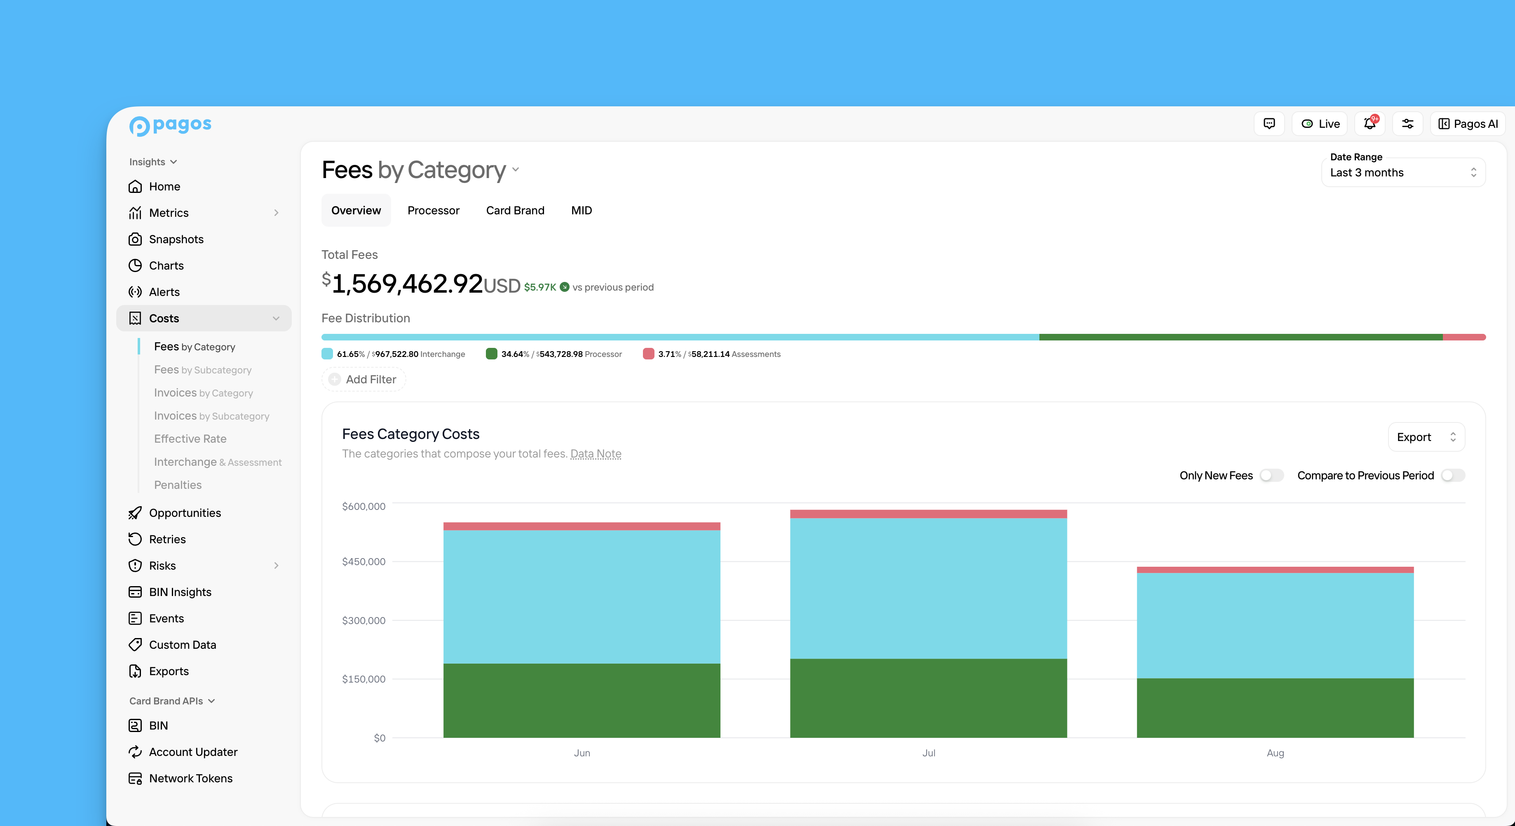
Task: Open the Fees by Category title dropdown
Action: (x=515, y=169)
